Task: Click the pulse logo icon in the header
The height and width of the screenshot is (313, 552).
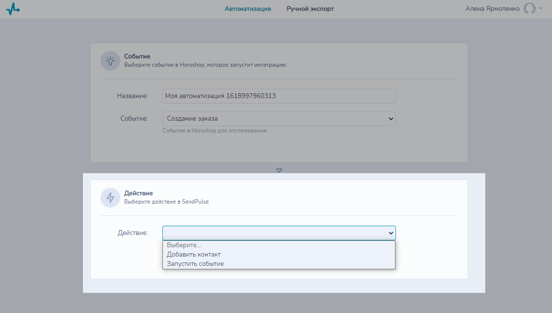Action: tap(13, 9)
